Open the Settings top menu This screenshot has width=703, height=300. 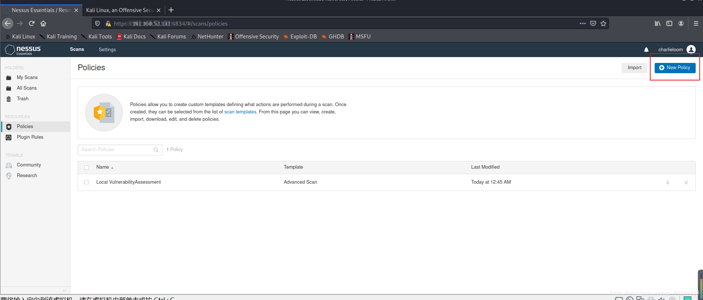point(107,50)
